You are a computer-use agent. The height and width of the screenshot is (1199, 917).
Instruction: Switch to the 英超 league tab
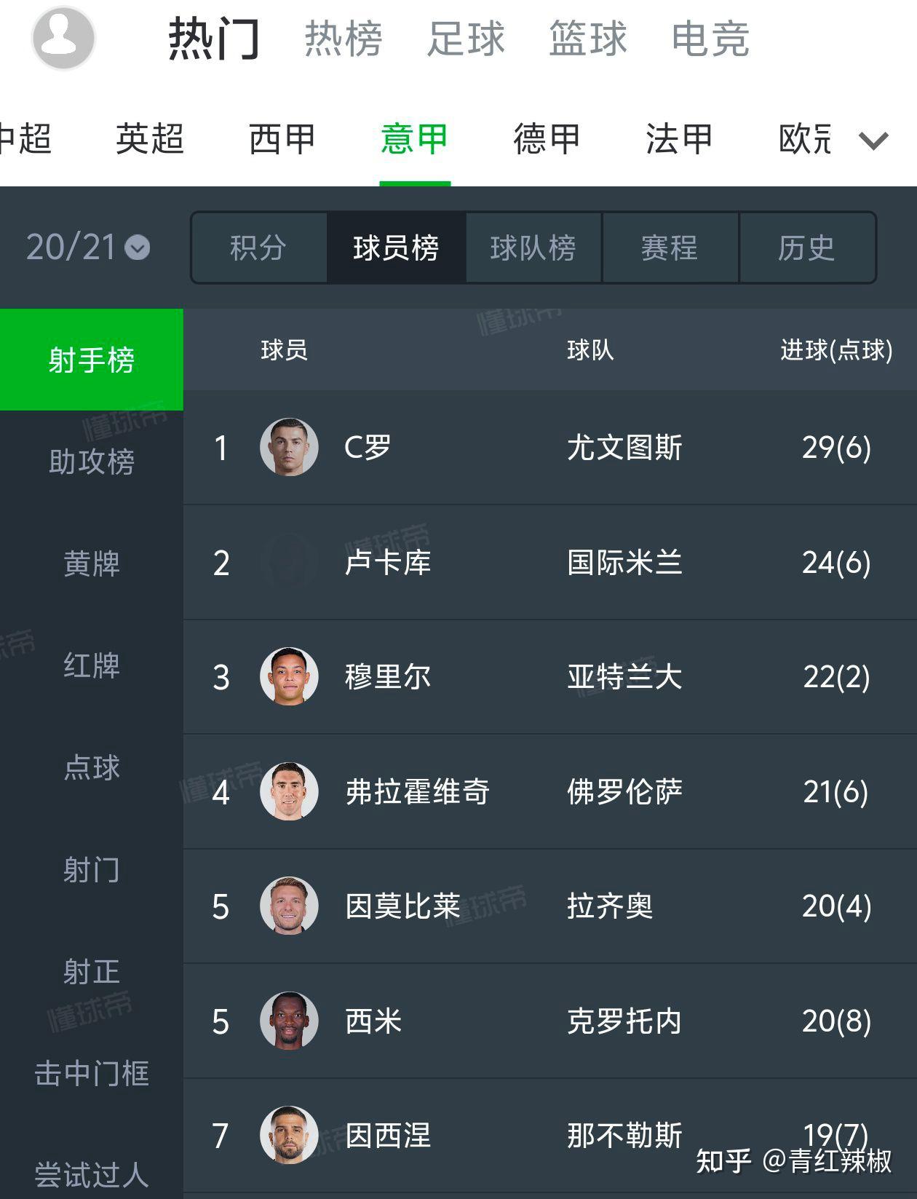click(x=149, y=139)
